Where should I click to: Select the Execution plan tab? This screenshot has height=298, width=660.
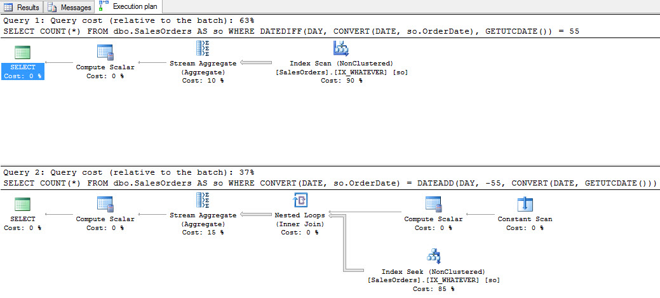(x=129, y=7)
